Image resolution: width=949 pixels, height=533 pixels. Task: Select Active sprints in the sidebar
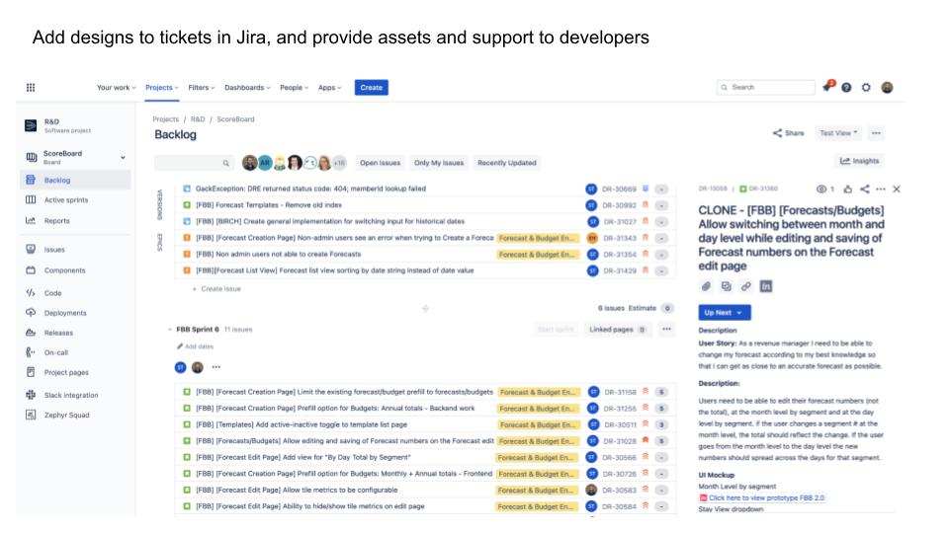pos(66,200)
